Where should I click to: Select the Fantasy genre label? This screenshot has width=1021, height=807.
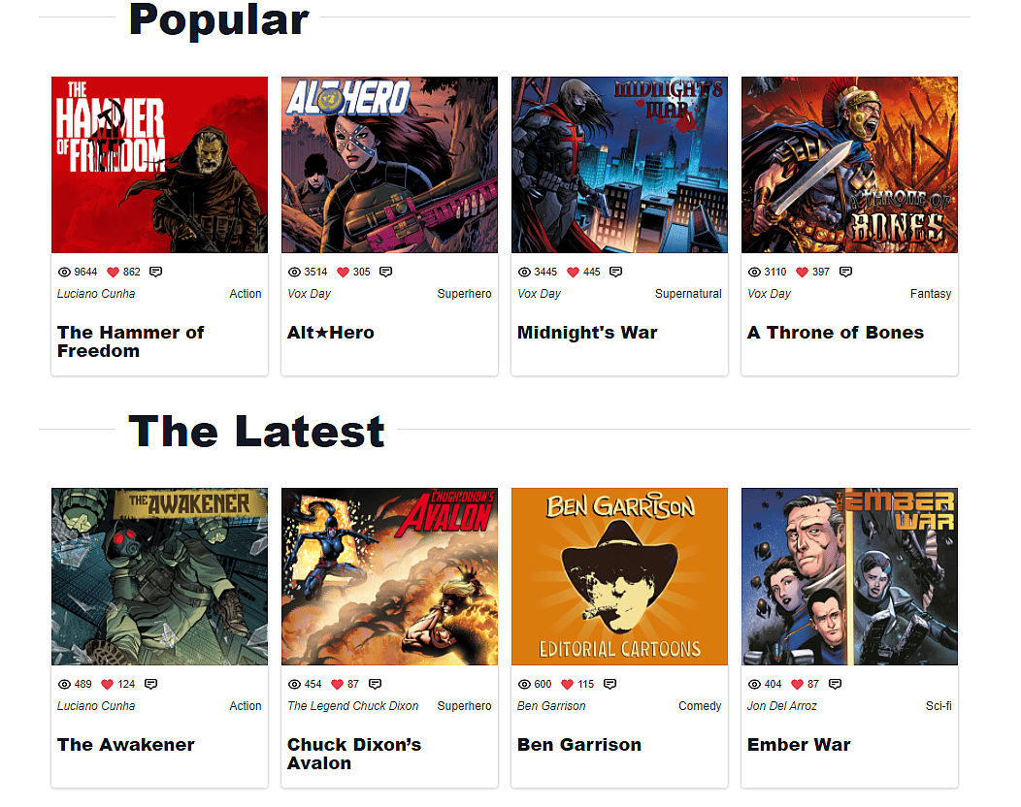click(931, 294)
